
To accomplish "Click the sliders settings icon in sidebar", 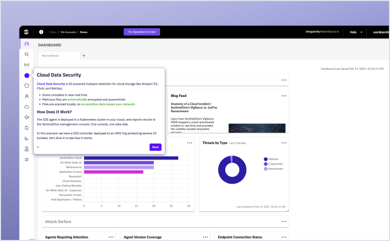I will (27, 159).
